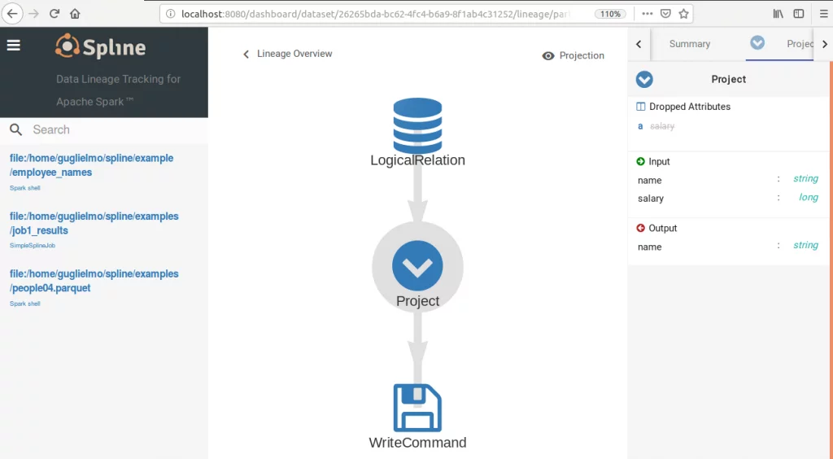The height and width of the screenshot is (459, 833).
Task: Click the localhost URL address field
Action: [x=374, y=14]
